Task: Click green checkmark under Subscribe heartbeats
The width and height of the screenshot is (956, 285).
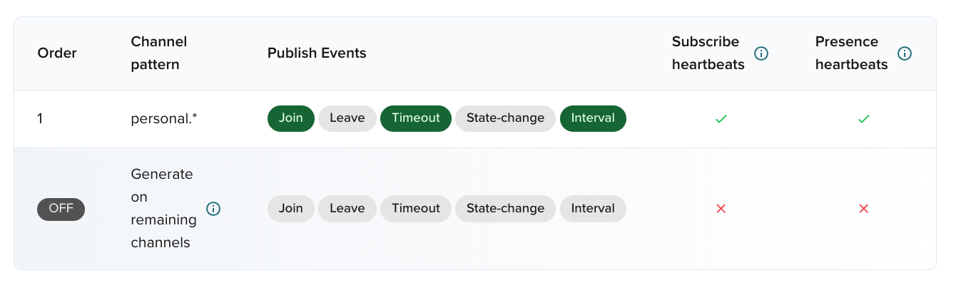Action: click(721, 119)
